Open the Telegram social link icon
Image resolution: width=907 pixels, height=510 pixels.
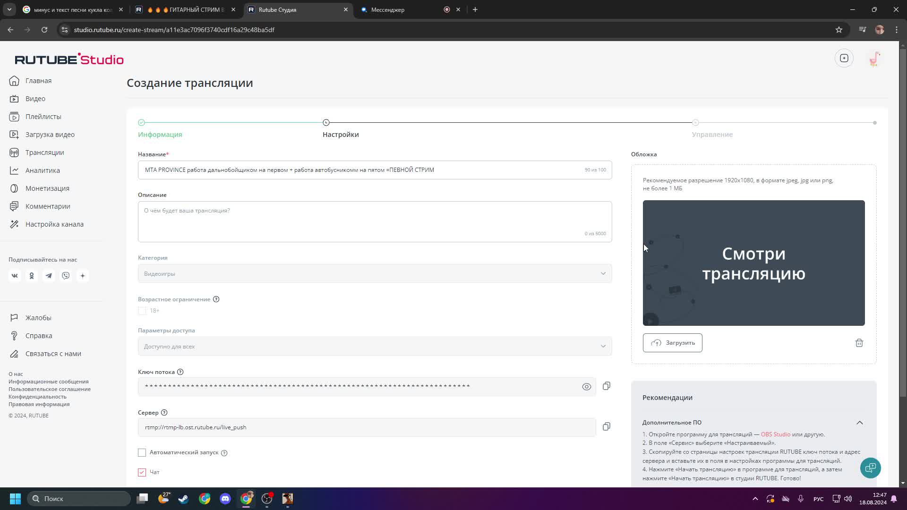tap(49, 276)
